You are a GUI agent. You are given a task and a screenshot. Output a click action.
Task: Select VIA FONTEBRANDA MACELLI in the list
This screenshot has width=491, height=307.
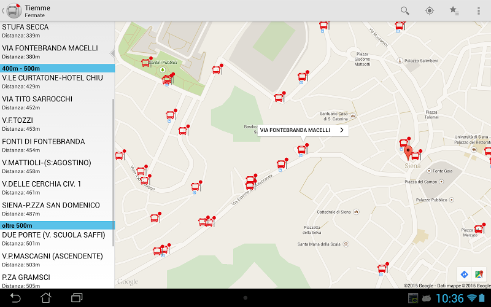pyautogui.click(x=57, y=52)
